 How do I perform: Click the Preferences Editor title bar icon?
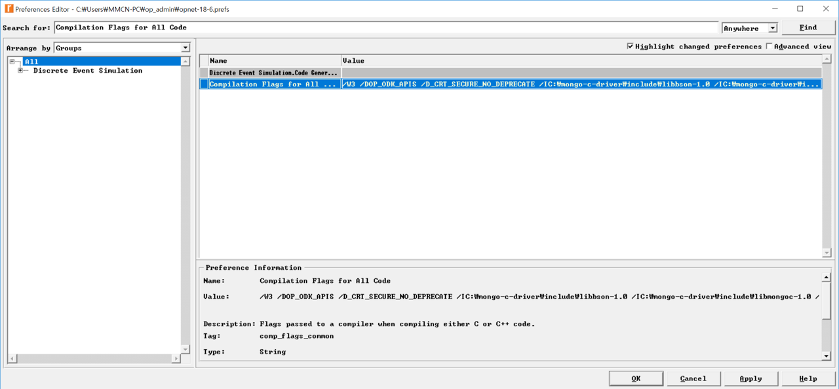pos(8,9)
